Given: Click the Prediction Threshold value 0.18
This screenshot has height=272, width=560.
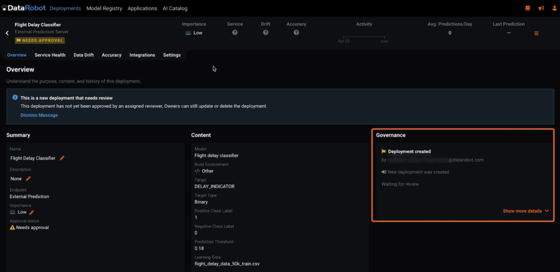Looking at the screenshot, I should pos(199,248).
